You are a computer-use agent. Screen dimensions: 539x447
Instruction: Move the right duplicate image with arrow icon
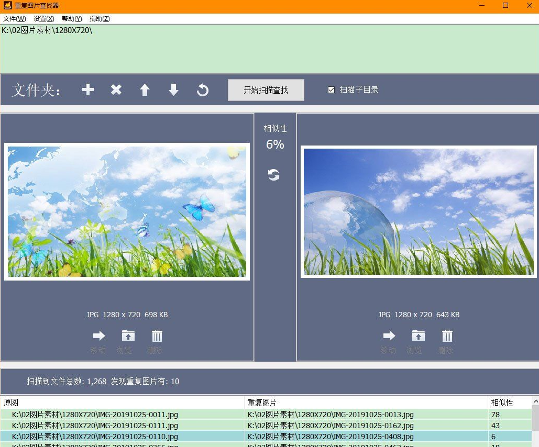(389, 336)
